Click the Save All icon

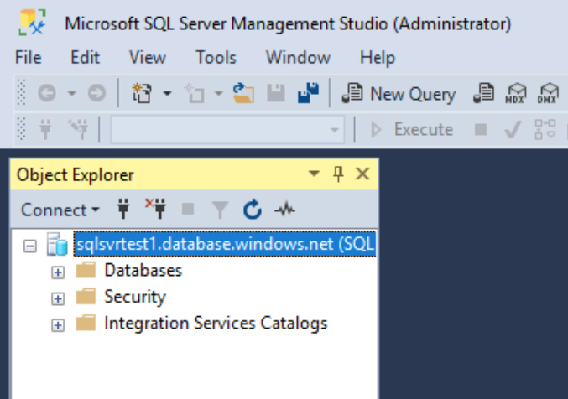coord(308,93)
